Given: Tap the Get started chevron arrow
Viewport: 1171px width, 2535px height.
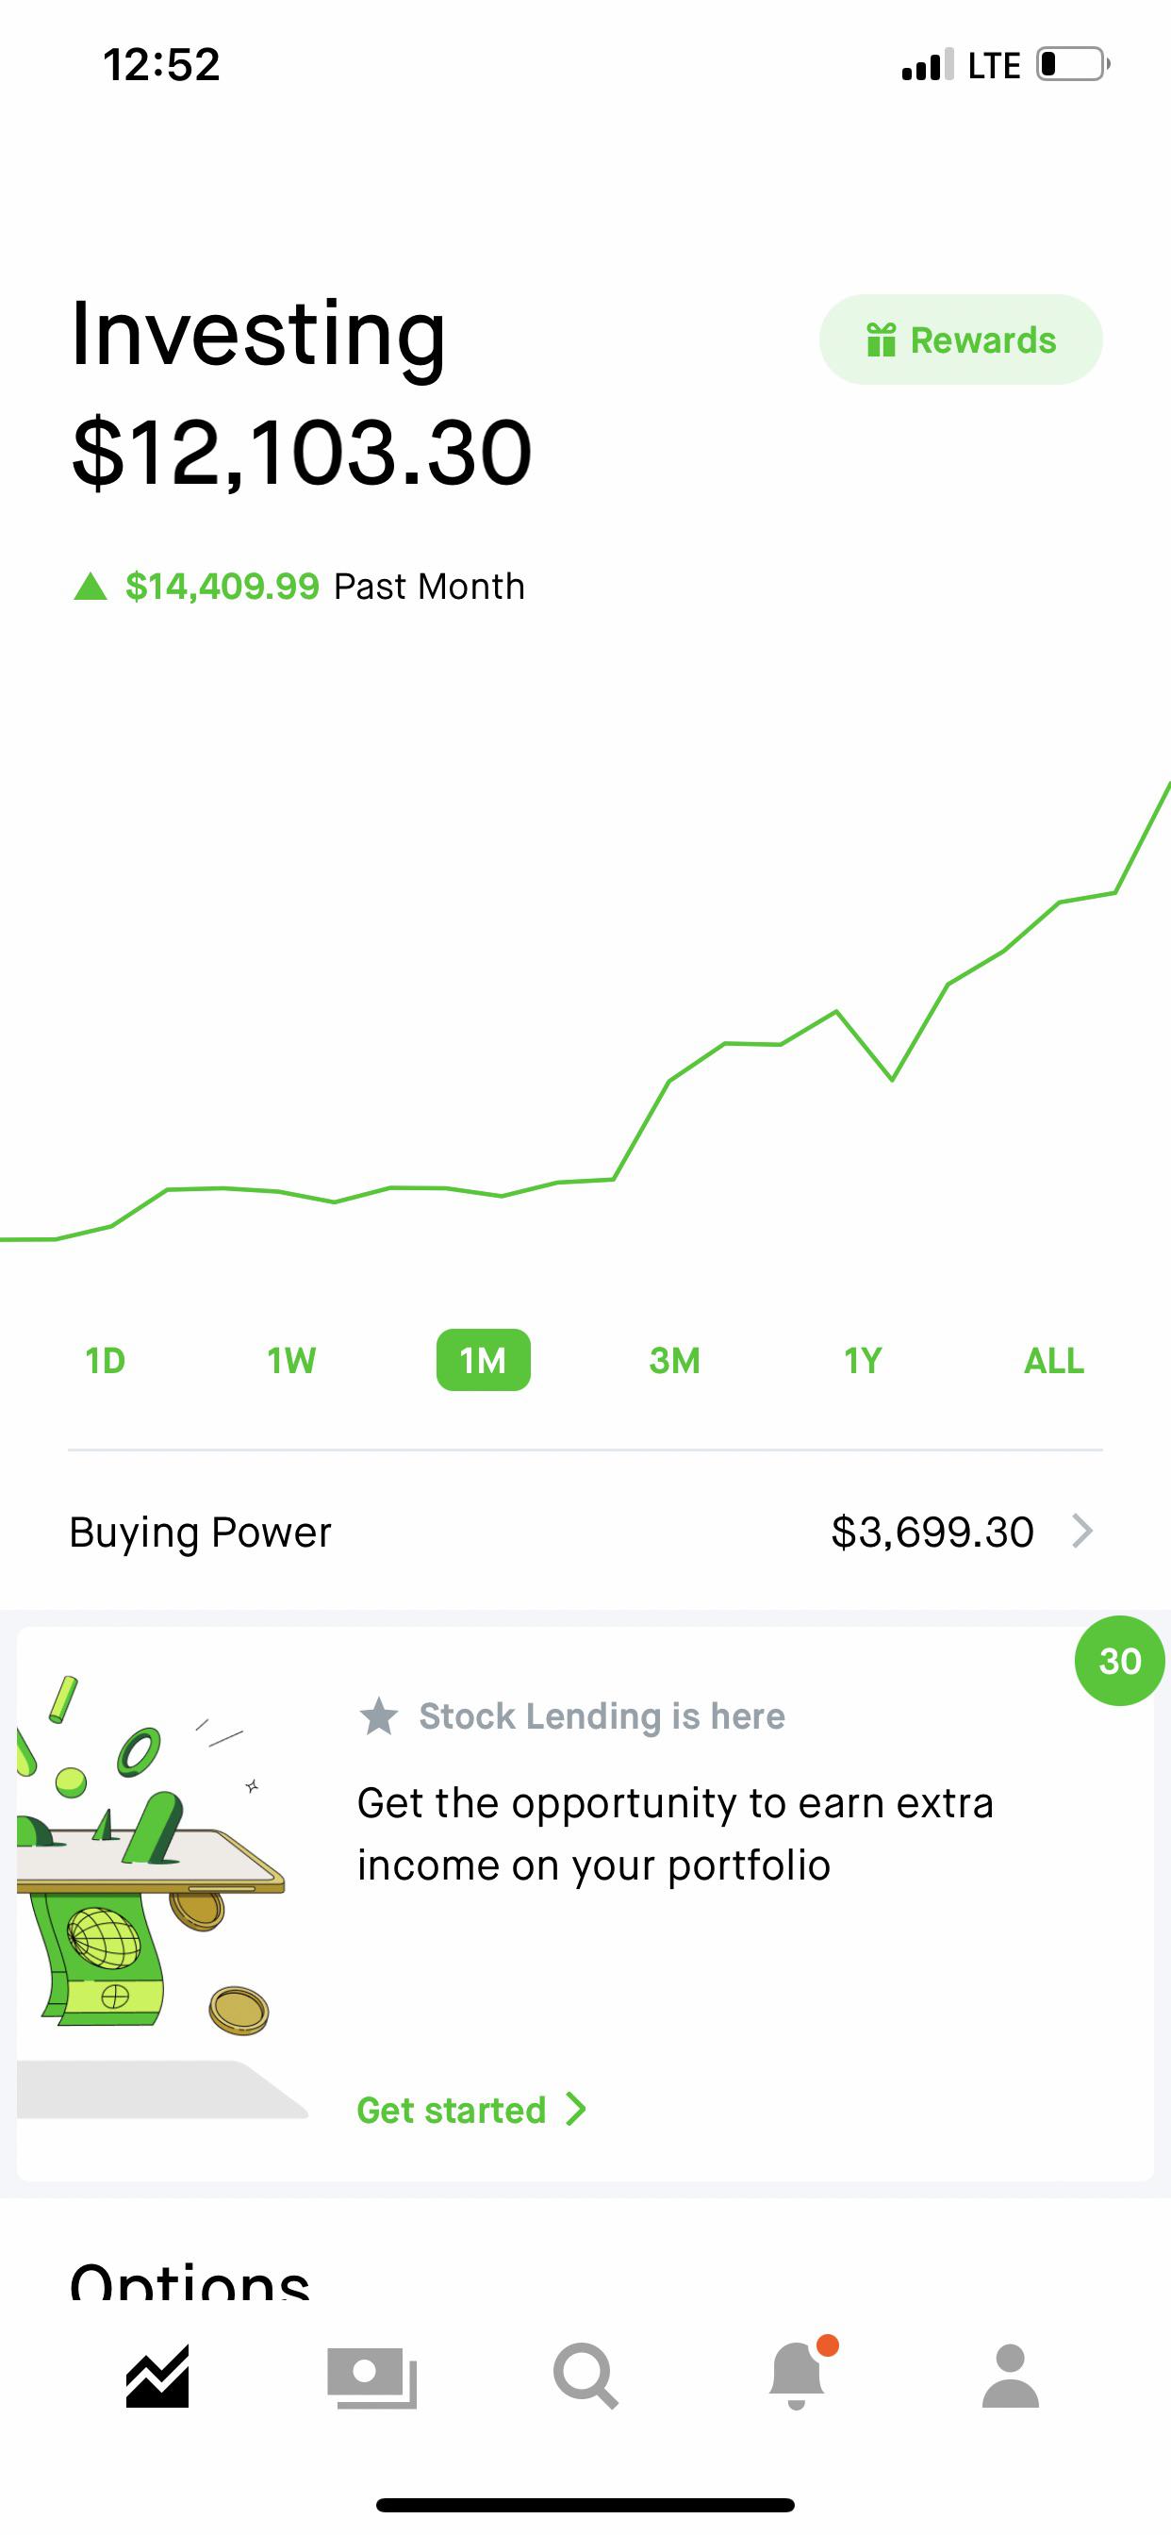Looking at the screenshot, I should (x=577, y=2110).
